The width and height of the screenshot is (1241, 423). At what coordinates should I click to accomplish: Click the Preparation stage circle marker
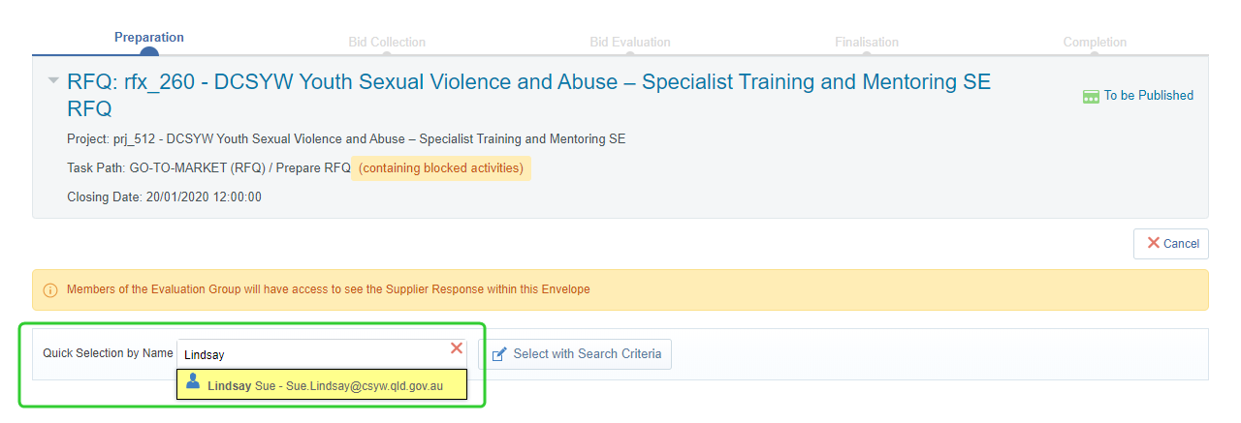click(149, 54)
